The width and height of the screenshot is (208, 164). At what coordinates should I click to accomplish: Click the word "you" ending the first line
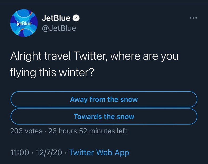click(x=170, y=57)
